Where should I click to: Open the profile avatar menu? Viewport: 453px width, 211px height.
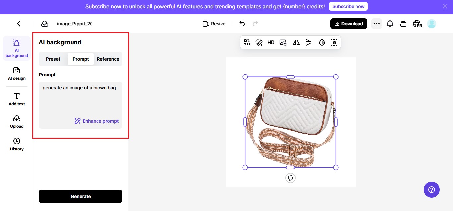tap(431, 23)
